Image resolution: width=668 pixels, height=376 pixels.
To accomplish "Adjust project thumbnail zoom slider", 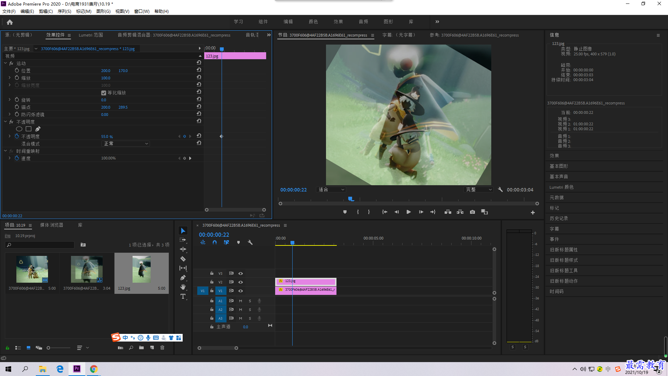I will pyautogui.click(x=48, y=348).
